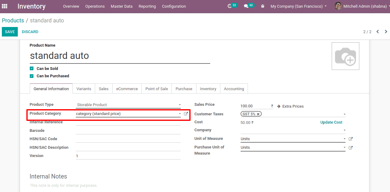Click the Version input field
This screenshot has width=390, height=192.
[x=128, y=156]
